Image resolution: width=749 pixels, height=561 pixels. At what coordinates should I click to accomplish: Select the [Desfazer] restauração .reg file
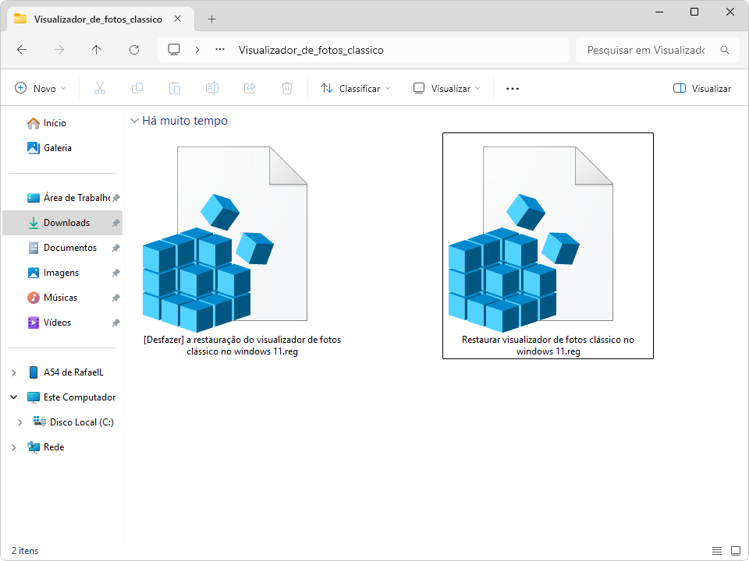click(242, 245)
